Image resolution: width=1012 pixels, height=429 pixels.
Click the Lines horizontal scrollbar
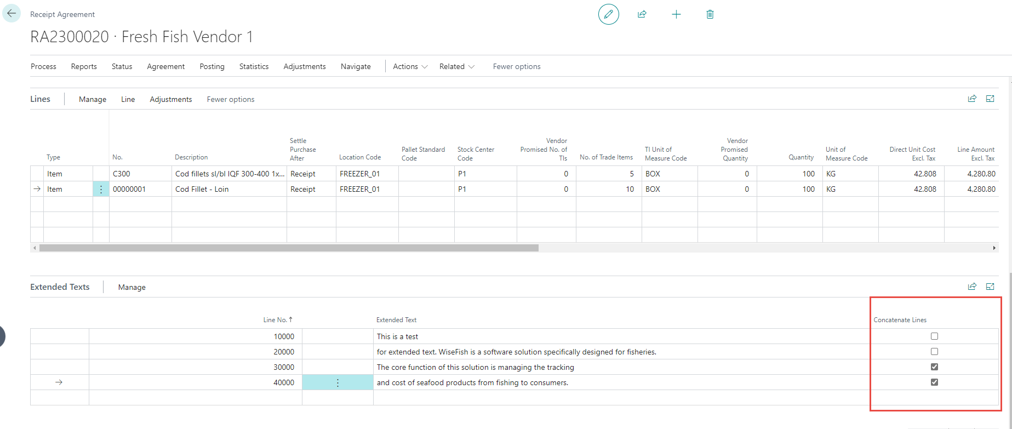289,248
